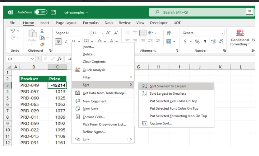Click the Select All corner triangle
Viewport: 259px width, 156px height.
click(x=9, y=67)
